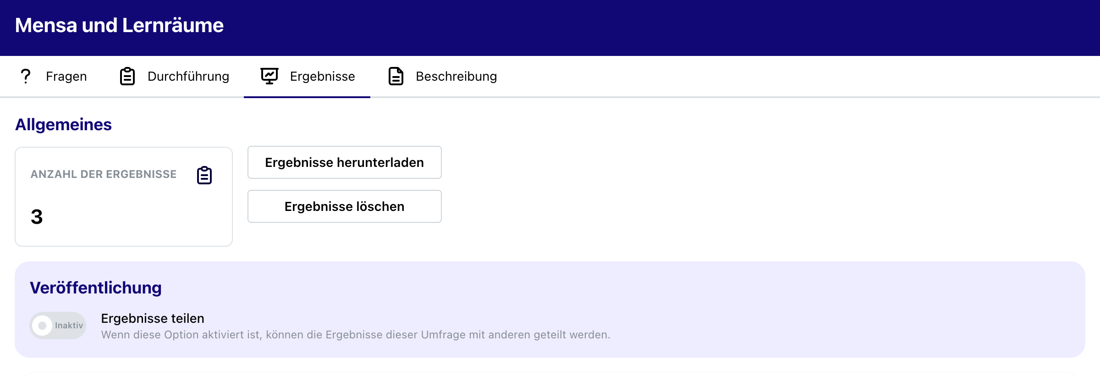The image size is (1100, 376).
Task: Enable the Ergebnisse teilen toggle
Action: coord(58,326)
